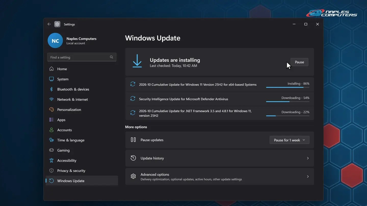Image resolution: width=367 pixels, height=206 pixels.
Task: Click the 2026-10 Cumulative Update for Windows 11 text
Action: click(198, 84)
